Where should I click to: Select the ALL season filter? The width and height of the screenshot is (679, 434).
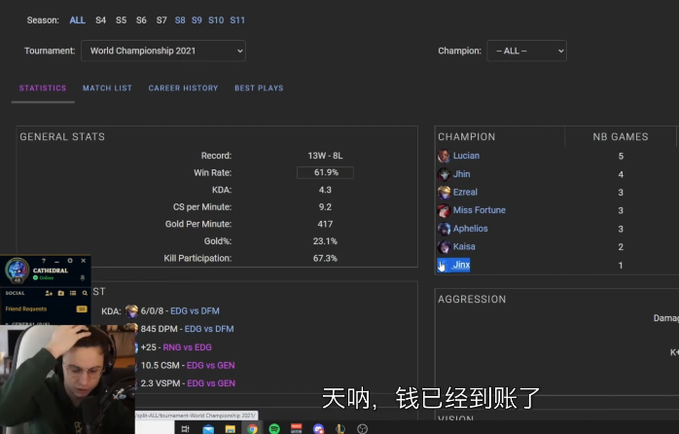78,20
